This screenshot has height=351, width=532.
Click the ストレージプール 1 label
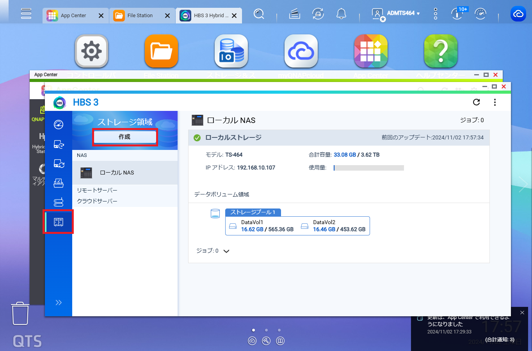tap(253, 212)
